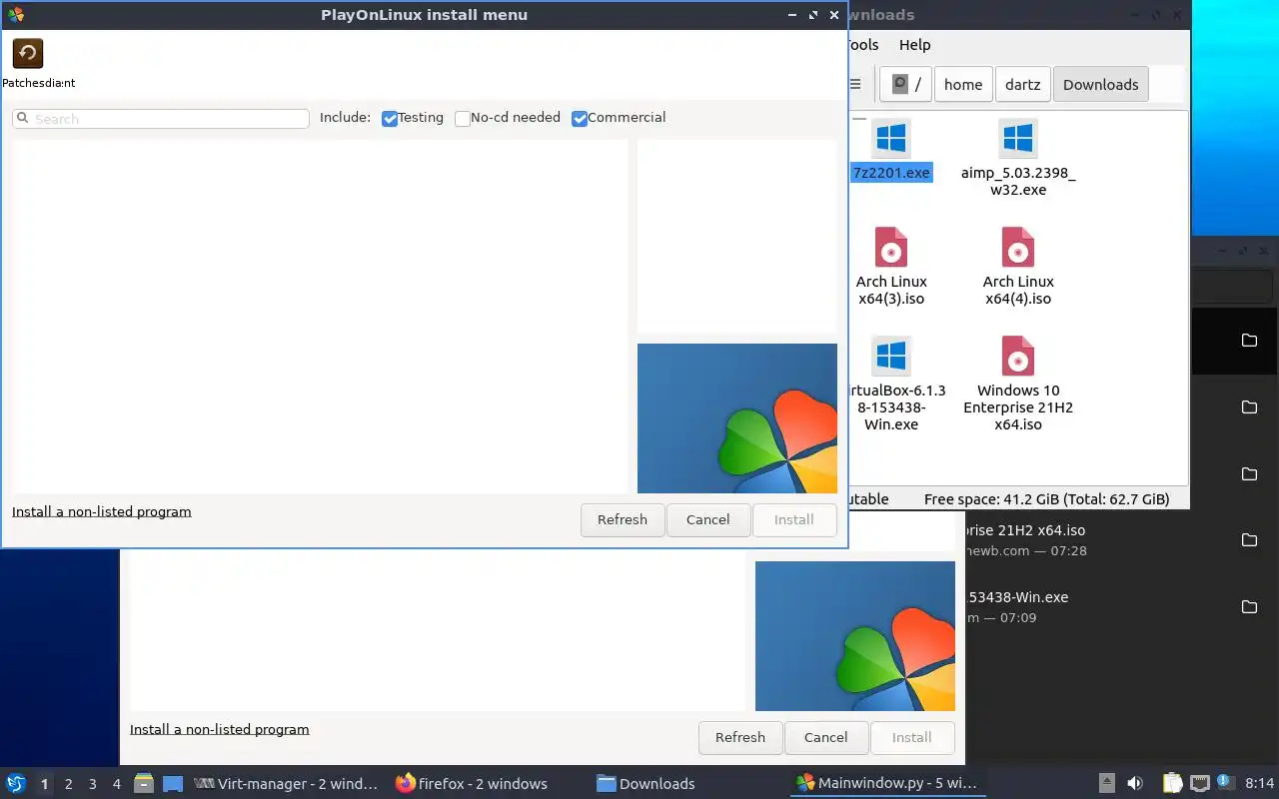Select the Arch Linux x64(4).iso disc icon
This screenshot has width=1279, height=799.
1017,248
